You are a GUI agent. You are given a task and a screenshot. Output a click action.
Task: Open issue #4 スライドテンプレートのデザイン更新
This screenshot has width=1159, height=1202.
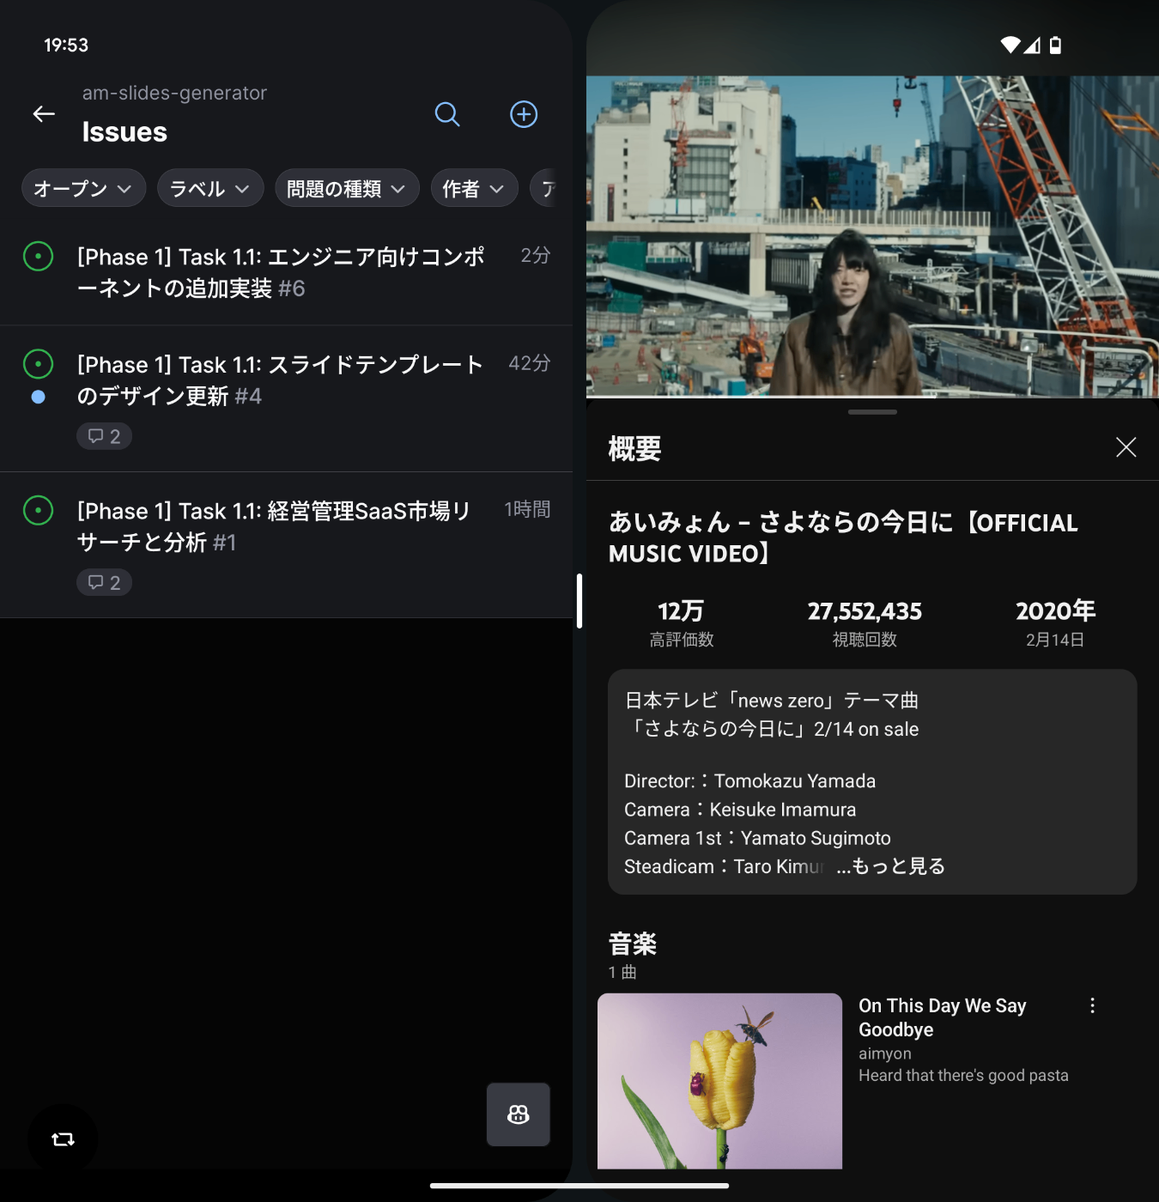pos(286,399)
